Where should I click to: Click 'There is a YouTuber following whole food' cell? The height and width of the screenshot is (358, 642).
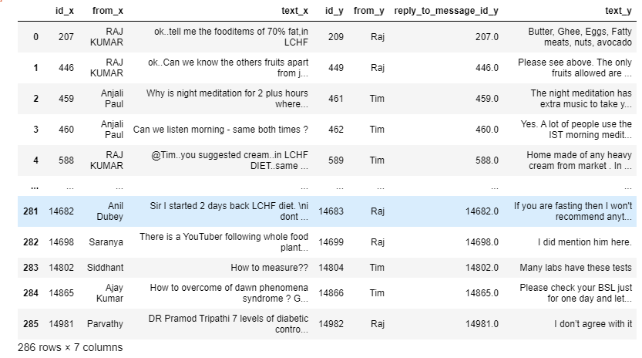224,242
